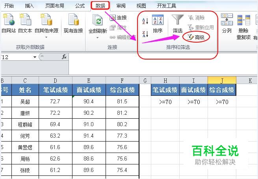
Task: Expand the 全部刷新 dropdown arrow
Action: click(98, 38)
